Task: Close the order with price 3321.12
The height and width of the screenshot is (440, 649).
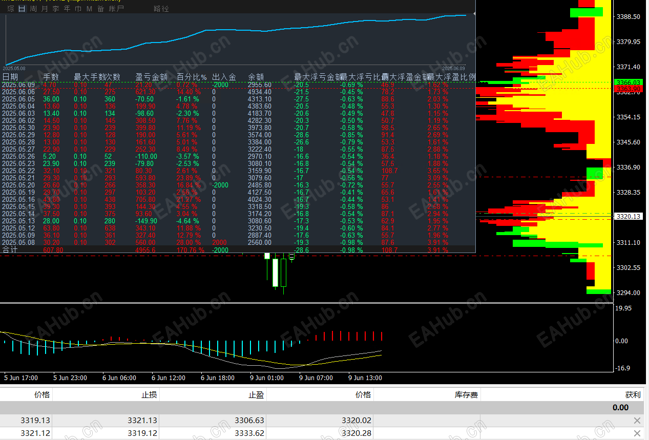Action: click(637, 433)
